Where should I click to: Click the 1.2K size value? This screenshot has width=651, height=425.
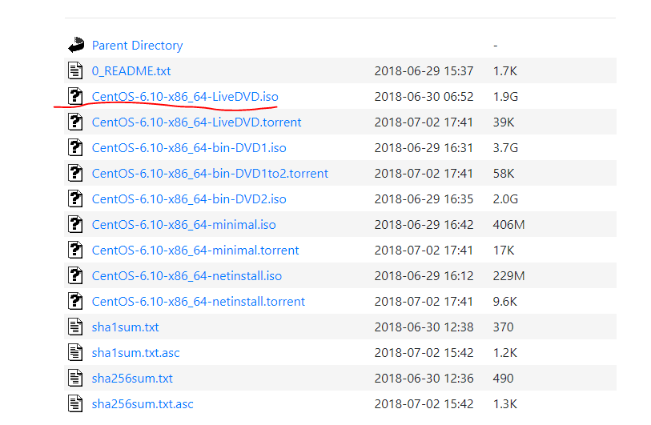click(x=504, y=353)
